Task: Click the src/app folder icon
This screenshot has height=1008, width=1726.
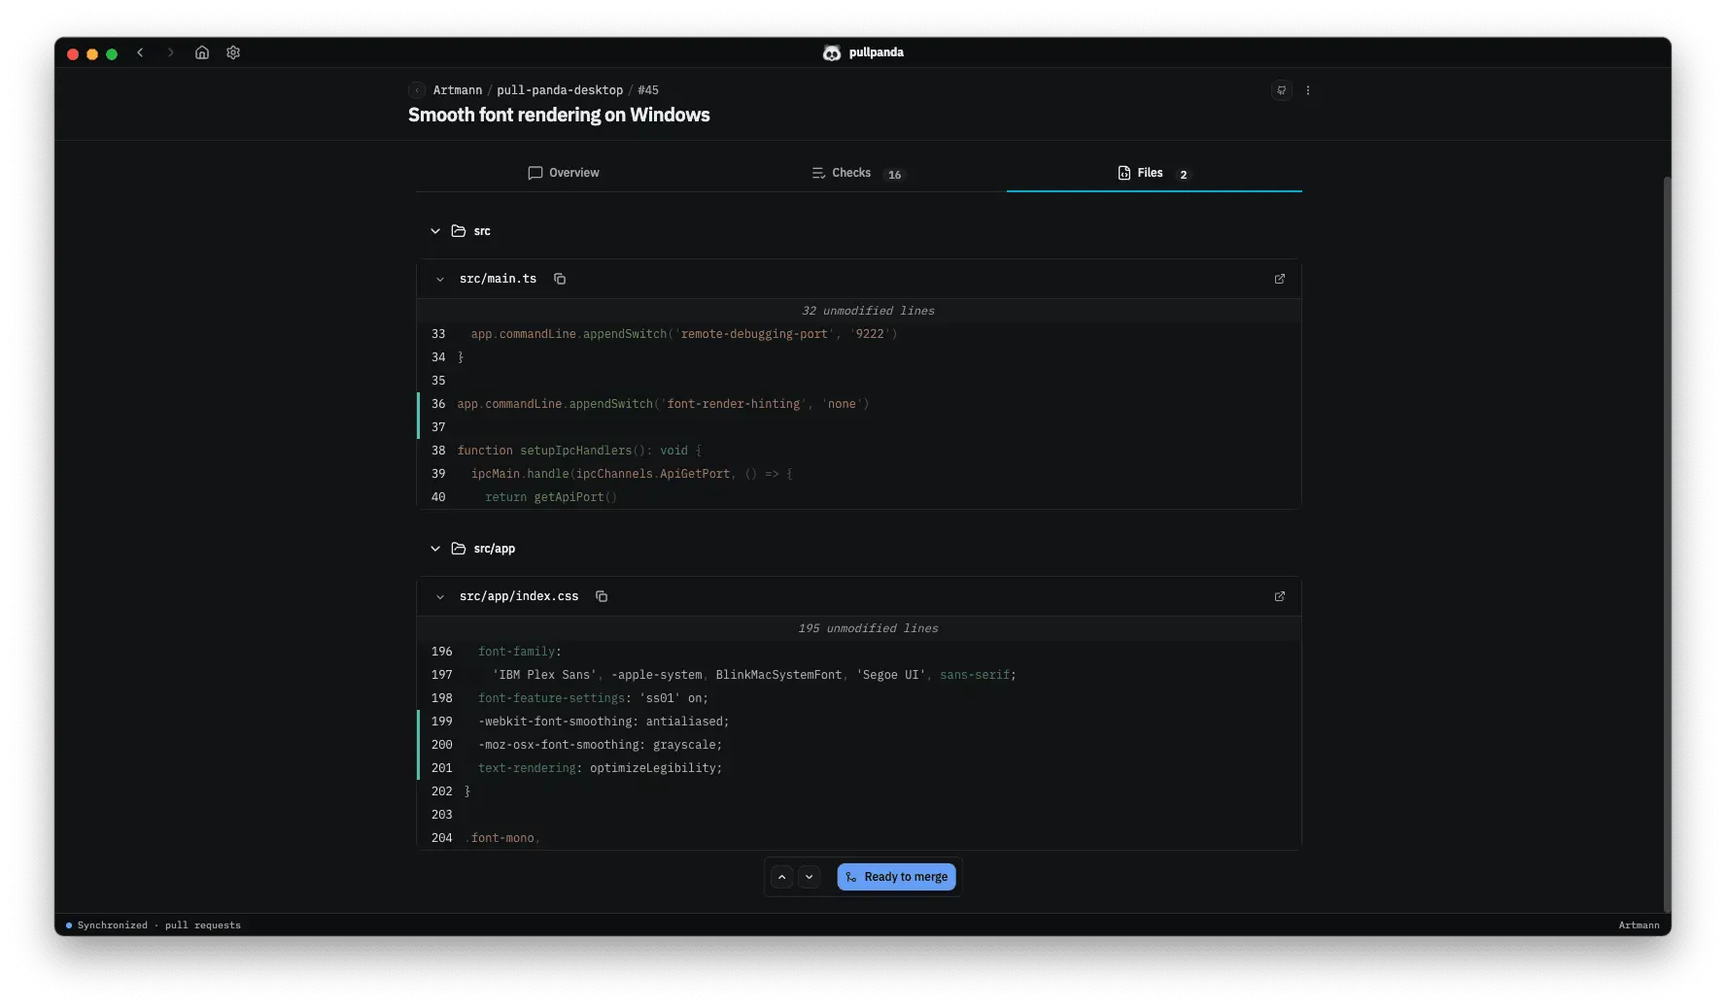Action: (459, 549)
